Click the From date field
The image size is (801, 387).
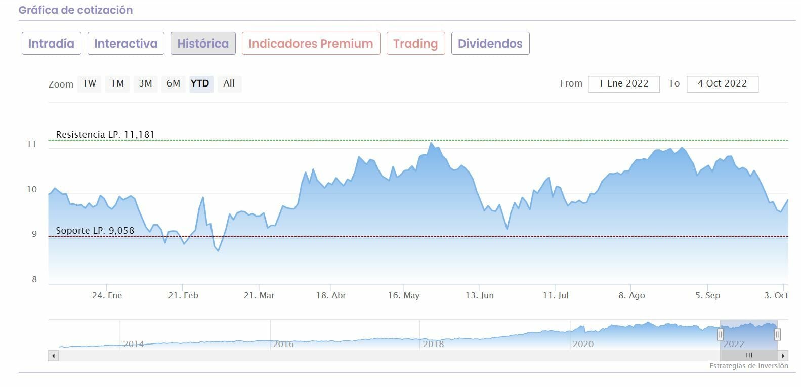[x=623, y=84]
